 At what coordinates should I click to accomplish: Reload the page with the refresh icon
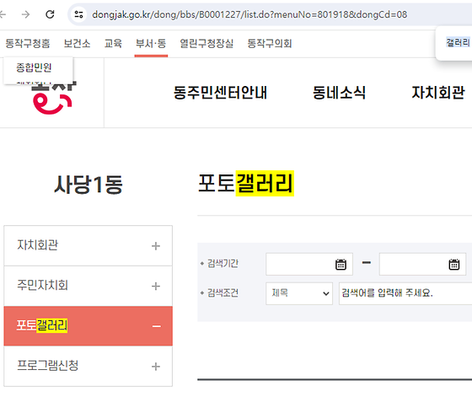coord(50,14)
